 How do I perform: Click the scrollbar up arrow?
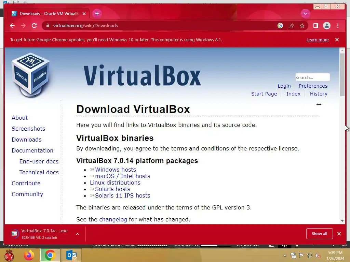pyautogui.click(x=342, y=51)
